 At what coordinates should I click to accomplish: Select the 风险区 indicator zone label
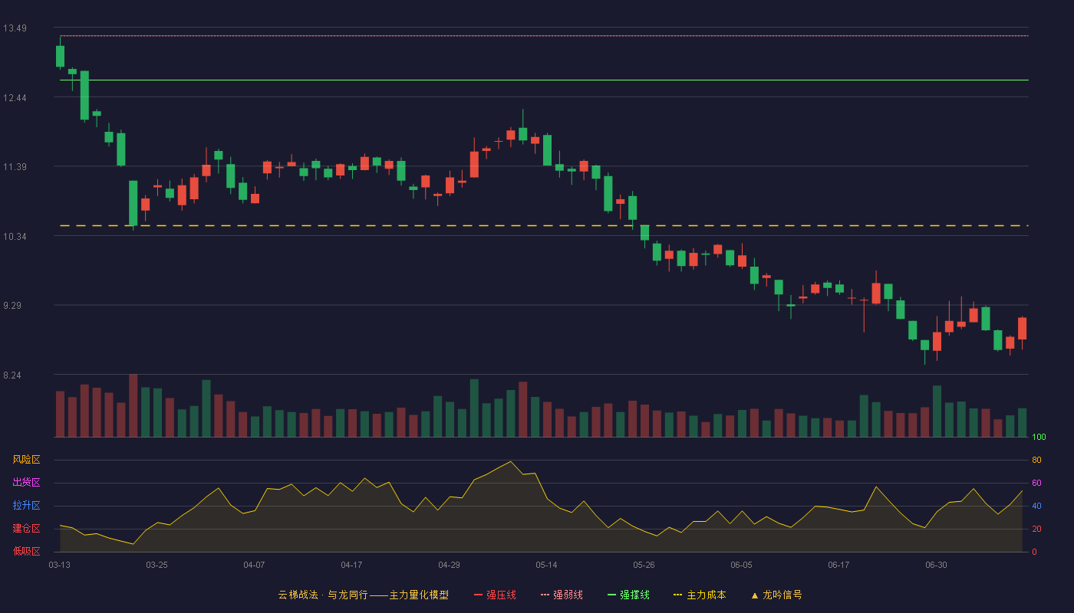pyautogui.click(x=26, y=460)
